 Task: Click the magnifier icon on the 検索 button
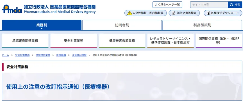coord(231,5)
